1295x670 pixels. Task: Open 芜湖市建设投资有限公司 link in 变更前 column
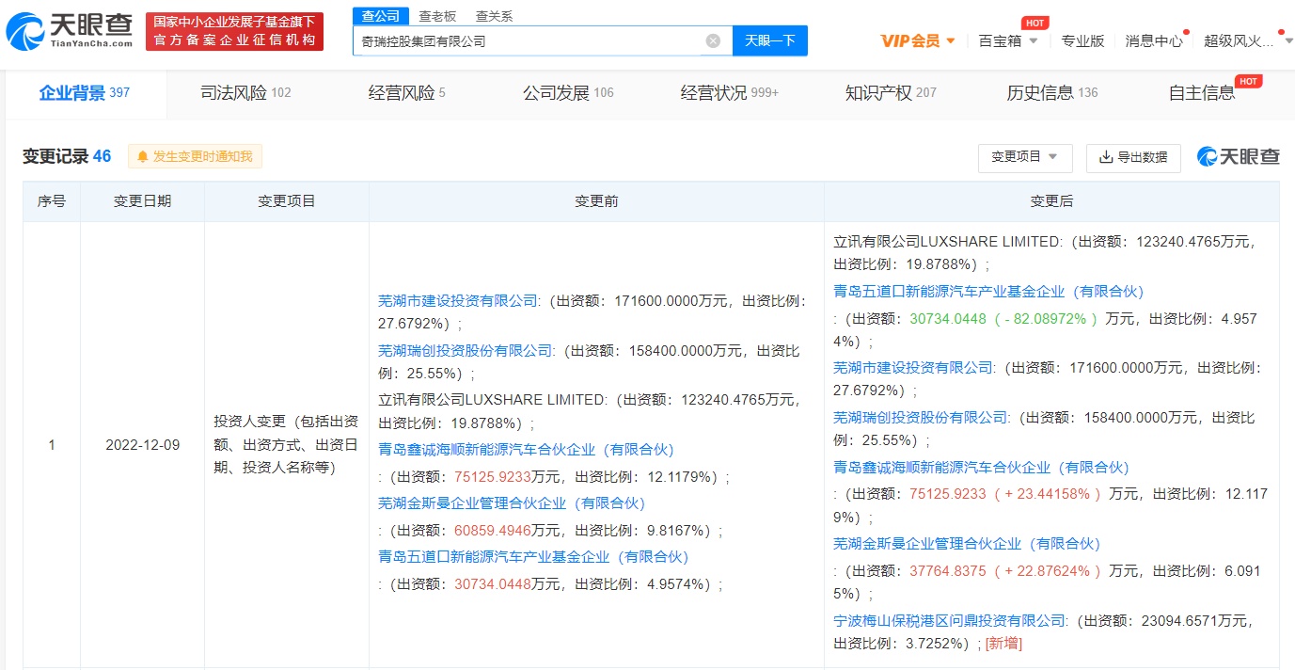458,301
